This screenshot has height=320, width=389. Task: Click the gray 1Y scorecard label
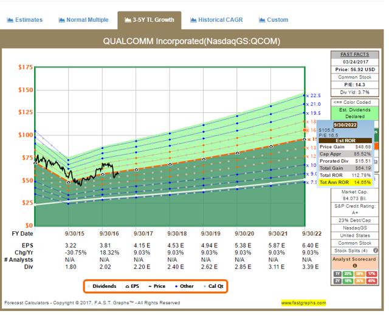(x=337, y=274)
